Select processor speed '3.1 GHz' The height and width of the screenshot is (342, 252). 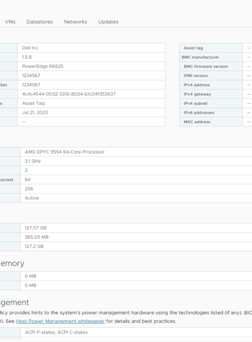[x=33, y=161]
